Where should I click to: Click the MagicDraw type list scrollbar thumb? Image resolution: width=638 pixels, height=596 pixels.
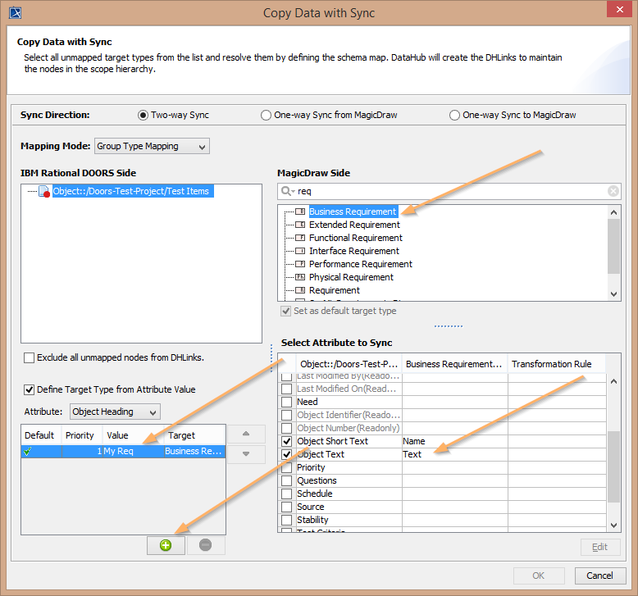tap(614, 247)
